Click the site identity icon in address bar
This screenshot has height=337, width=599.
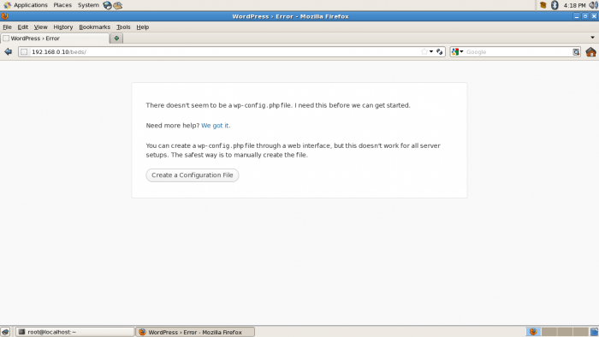(24, 52)
